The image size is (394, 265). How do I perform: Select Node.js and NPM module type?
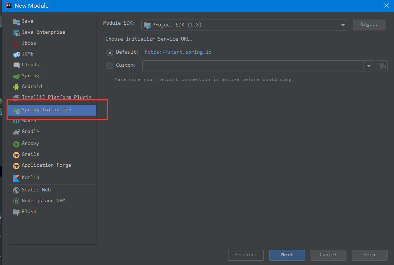pyautogui.click(x=52, y=201)
